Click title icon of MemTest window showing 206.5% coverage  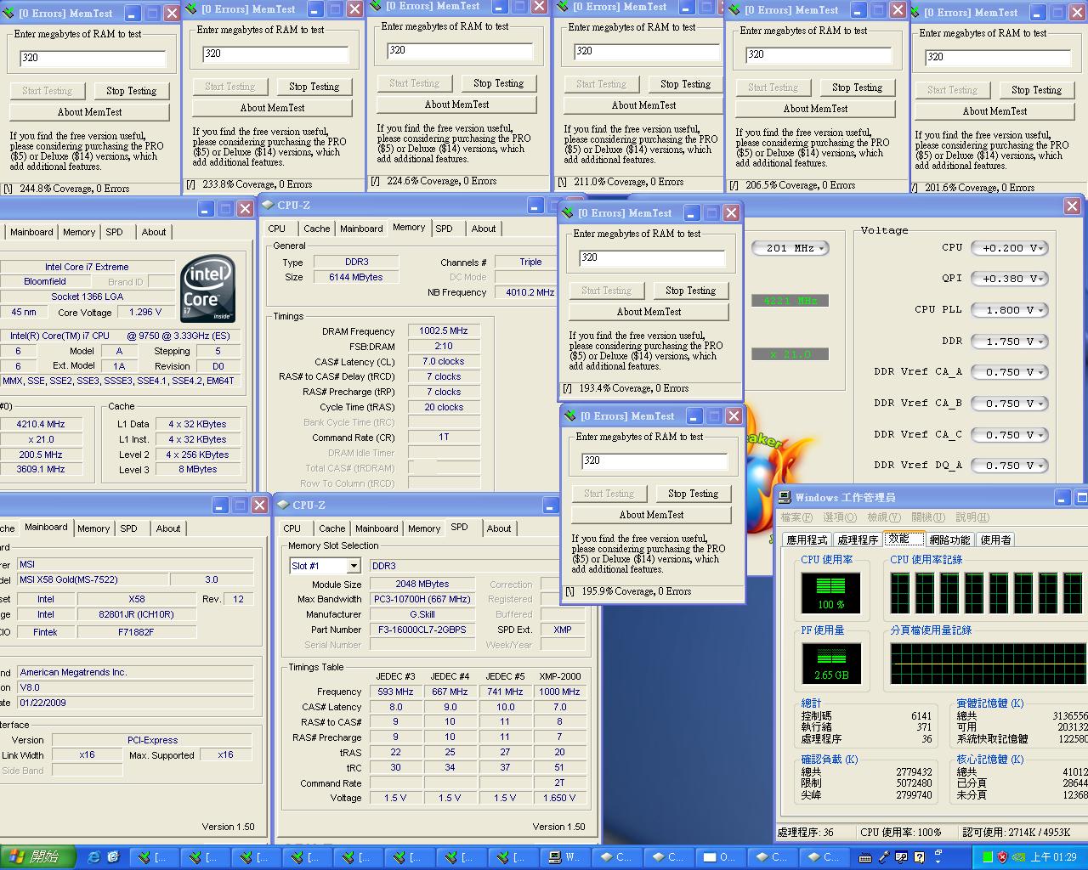tap(735, 9)
